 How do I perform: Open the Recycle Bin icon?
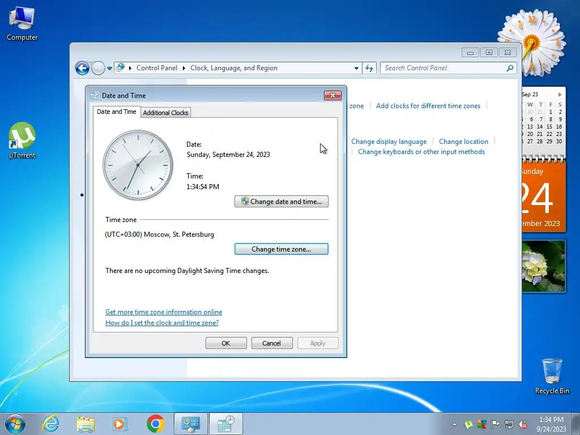click(x=552, y=376)
